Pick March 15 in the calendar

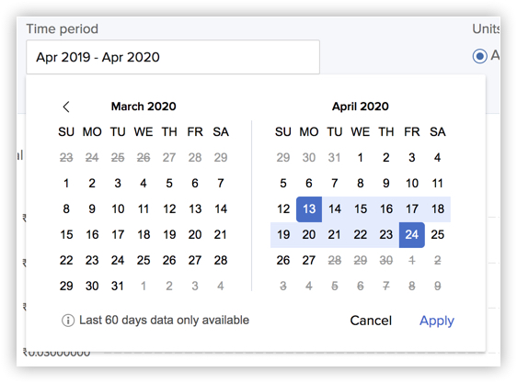tap(66, 235)
